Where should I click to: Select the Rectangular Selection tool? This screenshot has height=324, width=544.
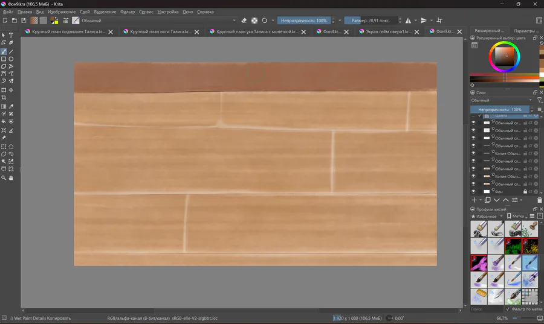tap(4, 147)
